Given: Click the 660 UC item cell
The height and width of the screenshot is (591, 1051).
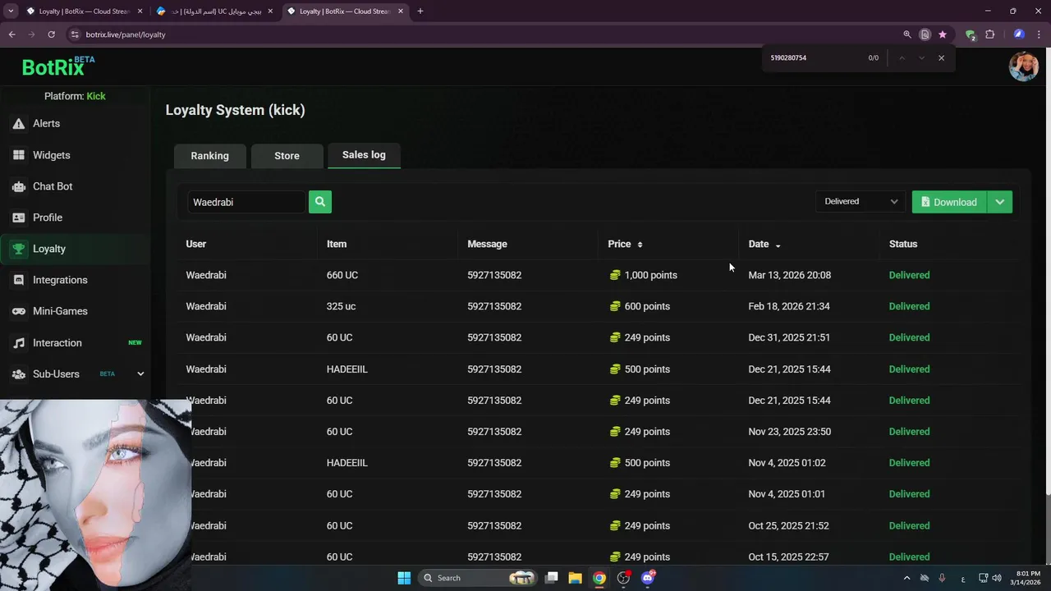Looking at the screenshot, I should click(x=342, y=275).
